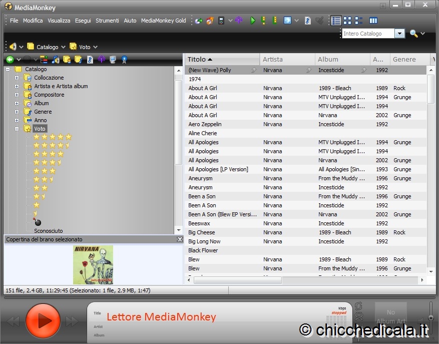Click the magnifying glass search icon
This screenshot has height=344, width=439.
pos(413,34)
